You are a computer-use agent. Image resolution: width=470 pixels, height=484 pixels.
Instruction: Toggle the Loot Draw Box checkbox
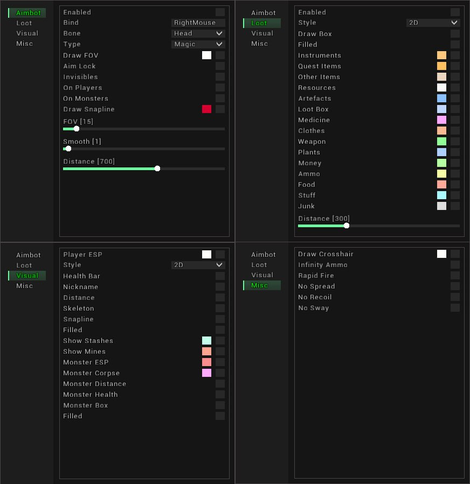(x=455, y=33)
